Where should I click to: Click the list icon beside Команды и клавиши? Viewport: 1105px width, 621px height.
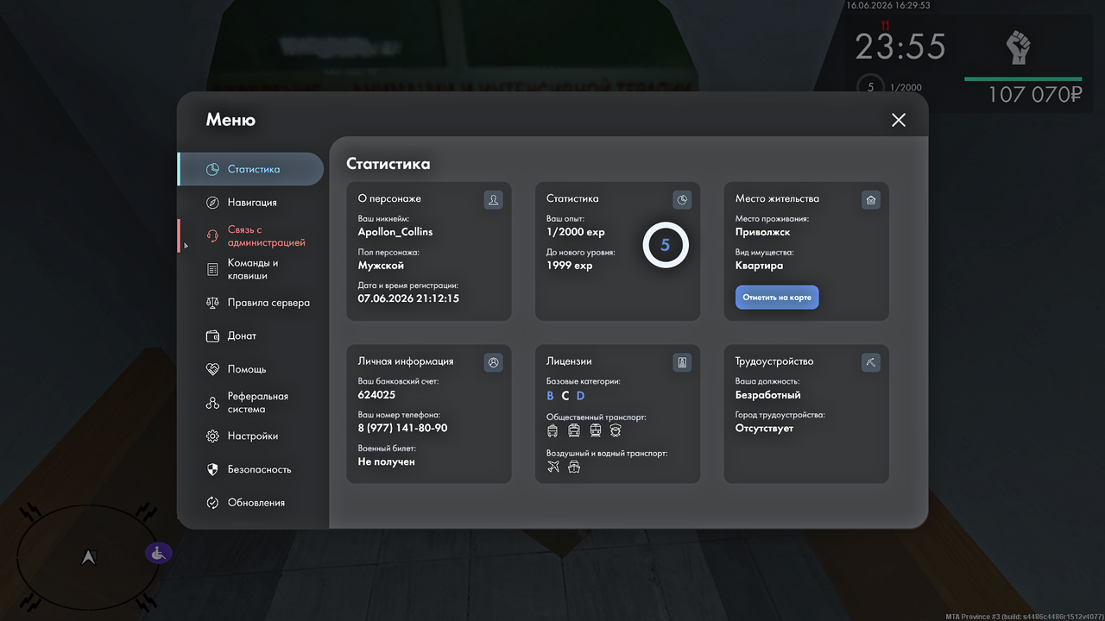[212, 269]
